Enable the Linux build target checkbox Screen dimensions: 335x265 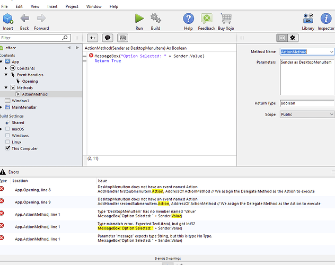[7, 142]
